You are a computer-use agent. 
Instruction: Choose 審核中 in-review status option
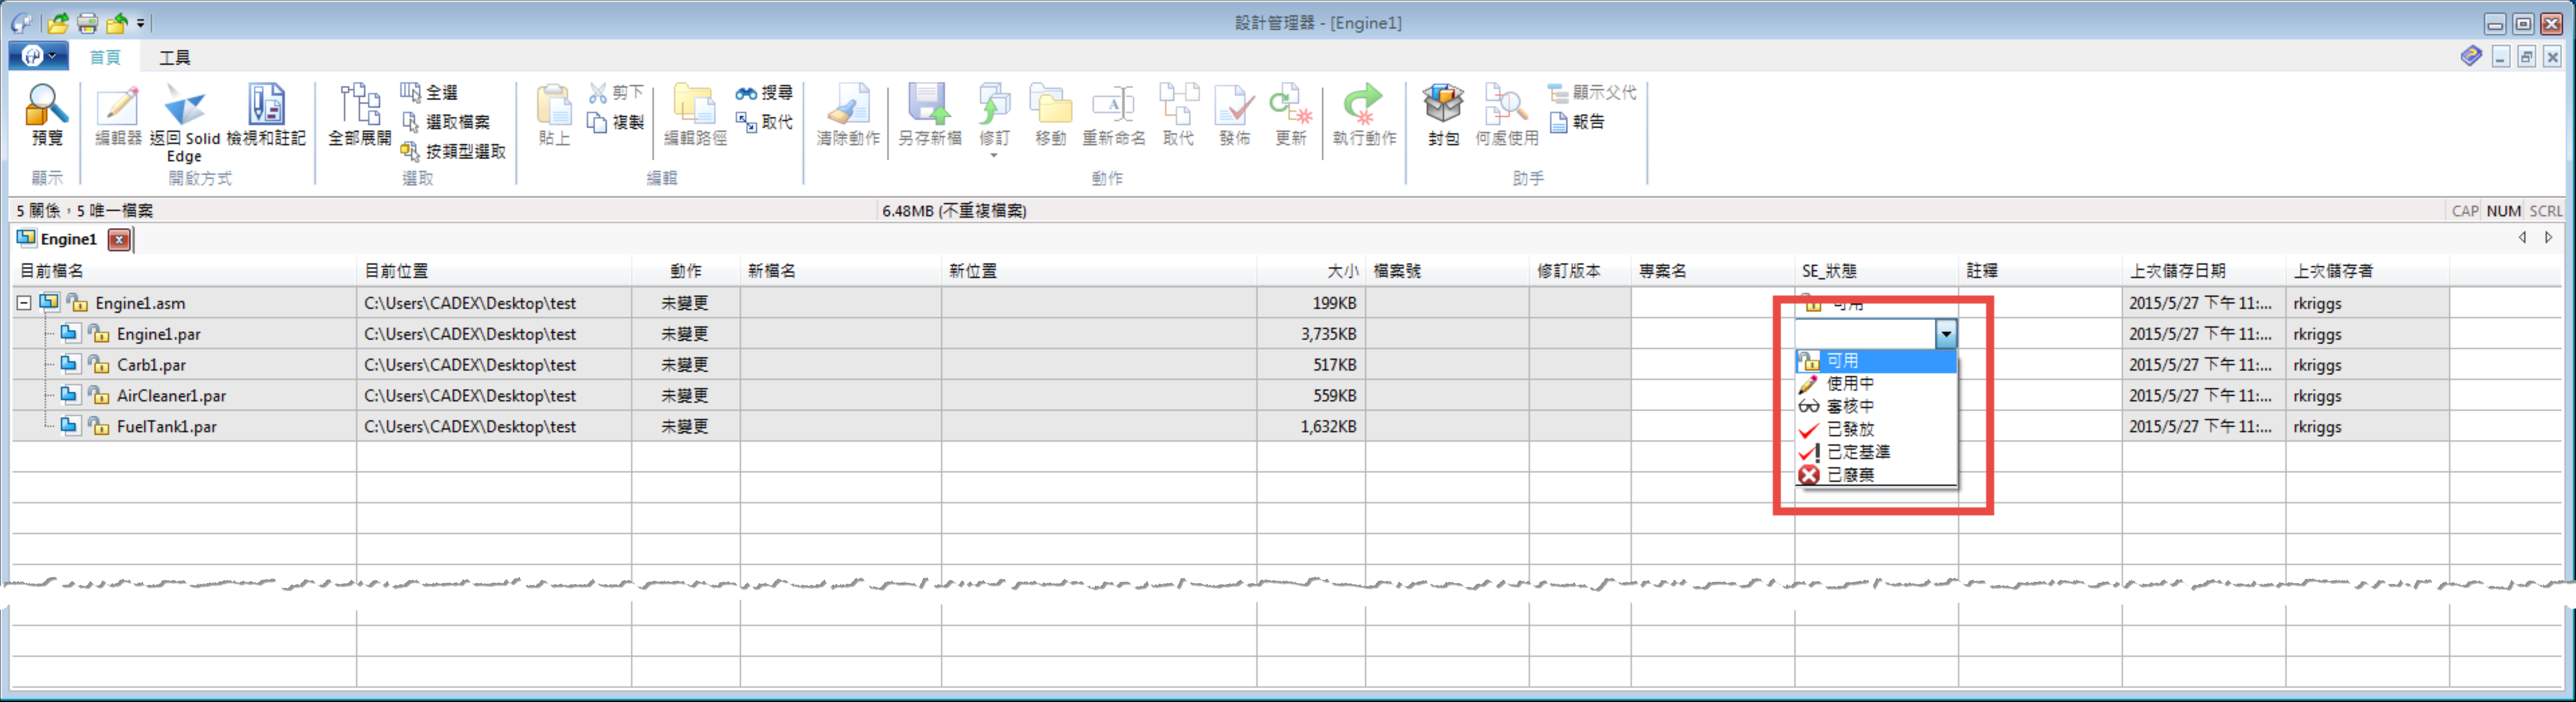click(1876, 407)
